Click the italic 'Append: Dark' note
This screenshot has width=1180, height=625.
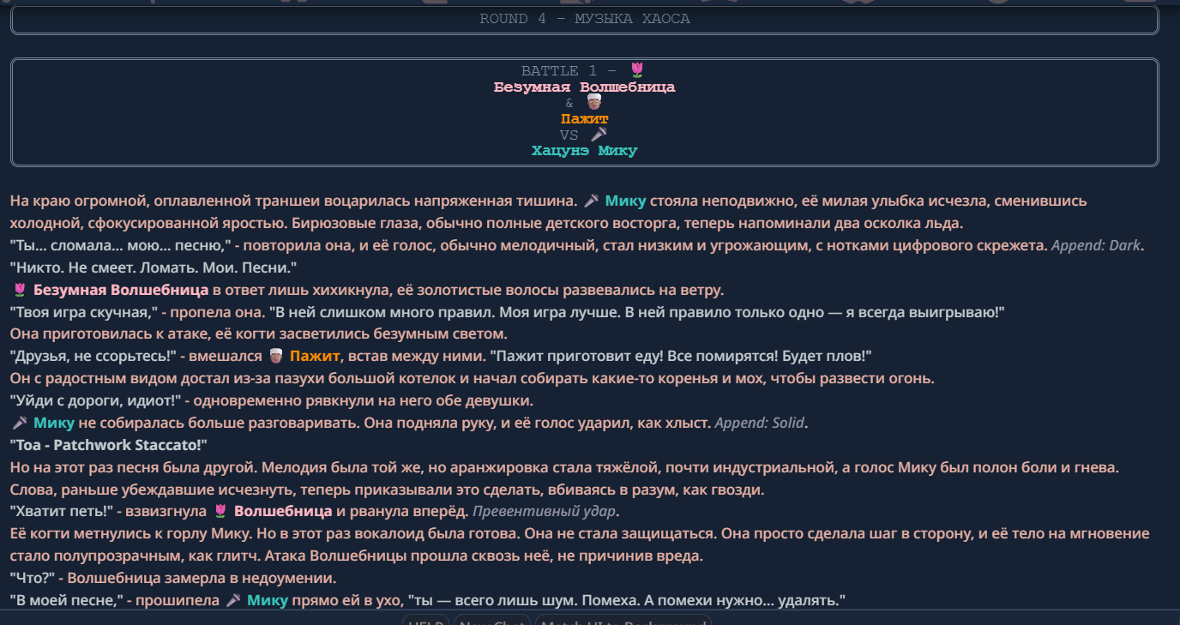point(1097,245)
